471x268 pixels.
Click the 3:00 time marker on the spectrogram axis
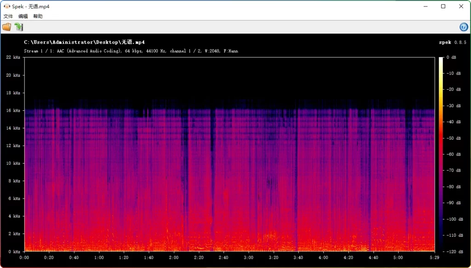(x=249, y=258)
